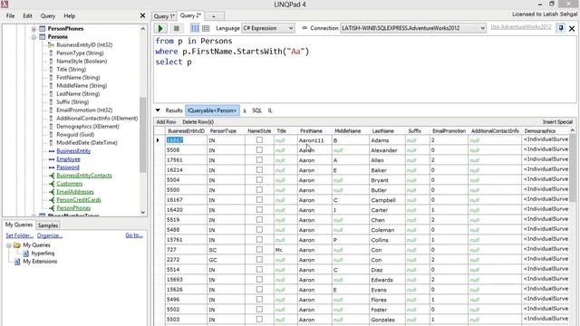Click the Stop query button

(x=177, y=28)
